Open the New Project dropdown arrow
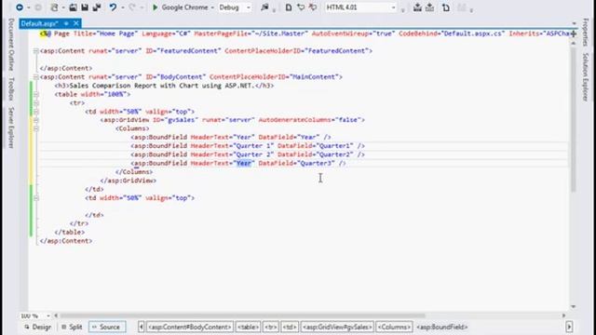 coord(62,7)
